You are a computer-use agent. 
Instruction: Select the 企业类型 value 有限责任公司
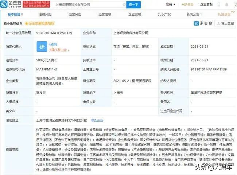tap(57, 81)
